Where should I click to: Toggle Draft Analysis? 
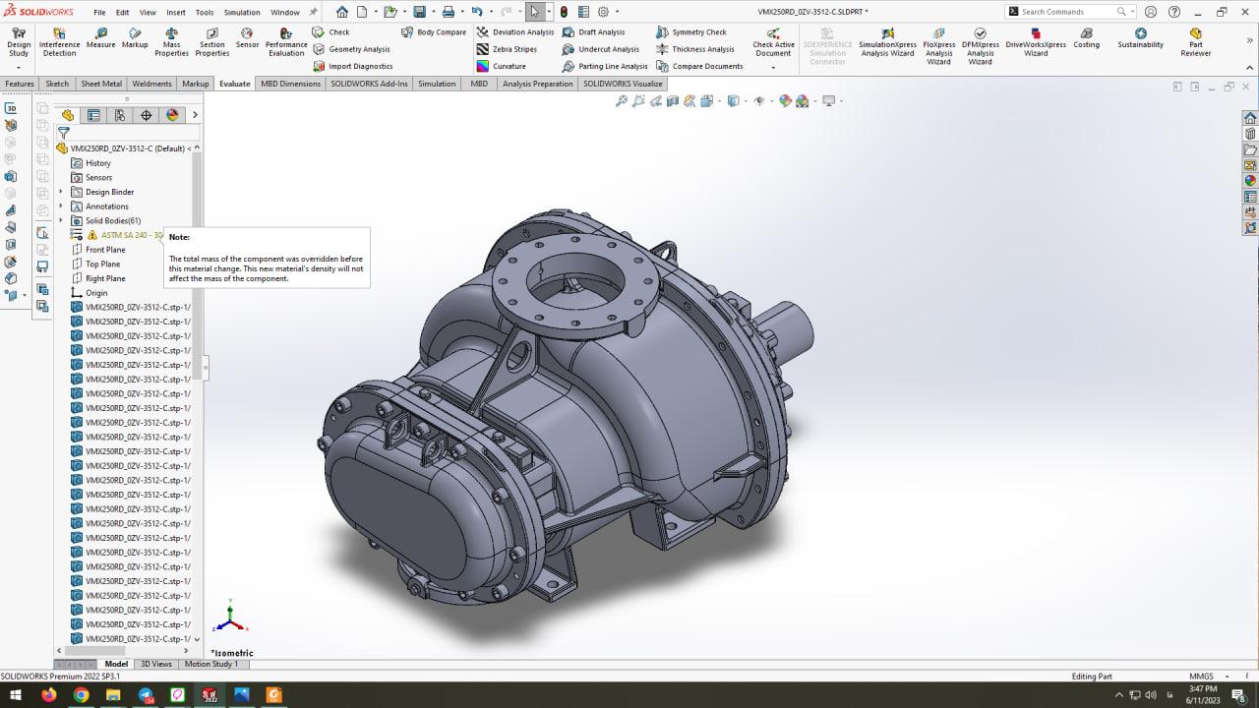click(x=593, y=32)
